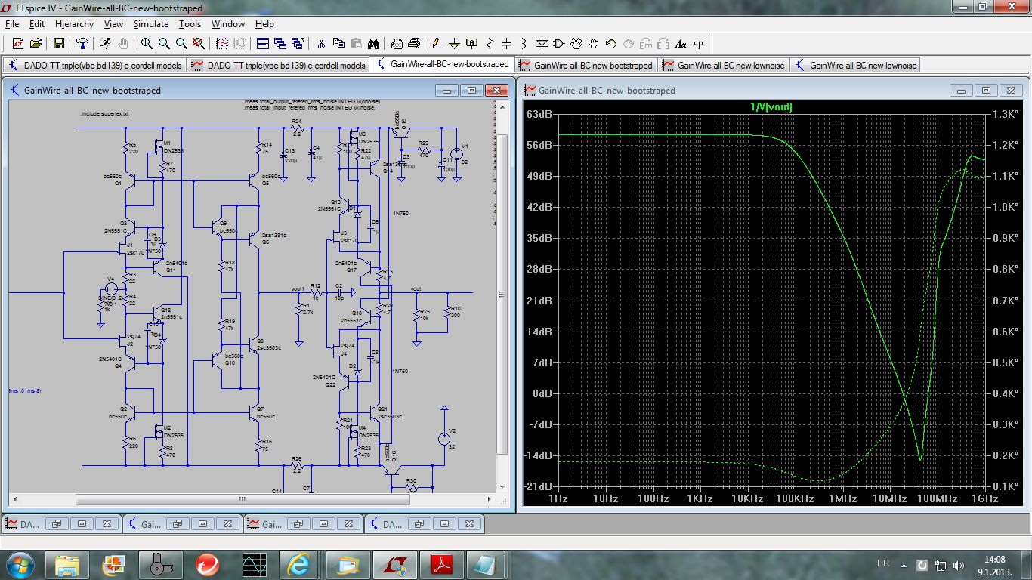
Task: Click the 1.3K° right axis label
Action: (1004, 114)
